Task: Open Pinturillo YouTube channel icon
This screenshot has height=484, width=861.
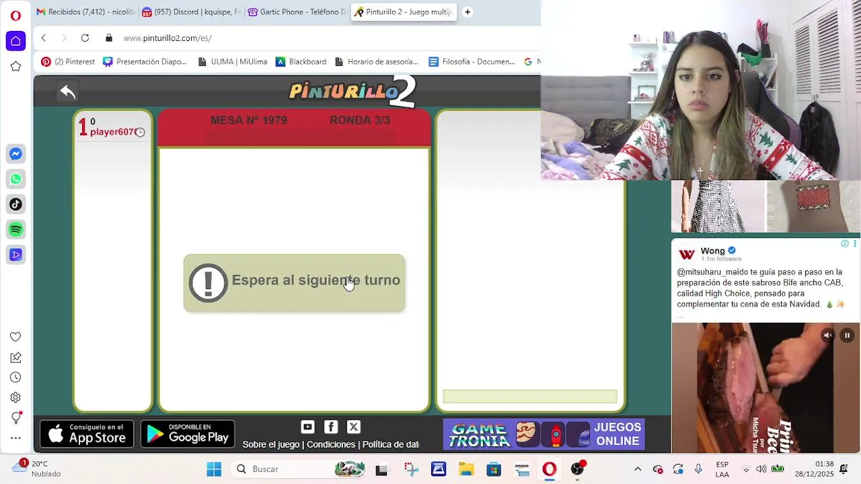Action: pos(307,427)
